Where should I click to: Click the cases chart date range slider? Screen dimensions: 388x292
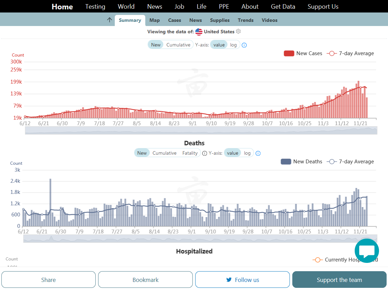(x=201, y=130)
